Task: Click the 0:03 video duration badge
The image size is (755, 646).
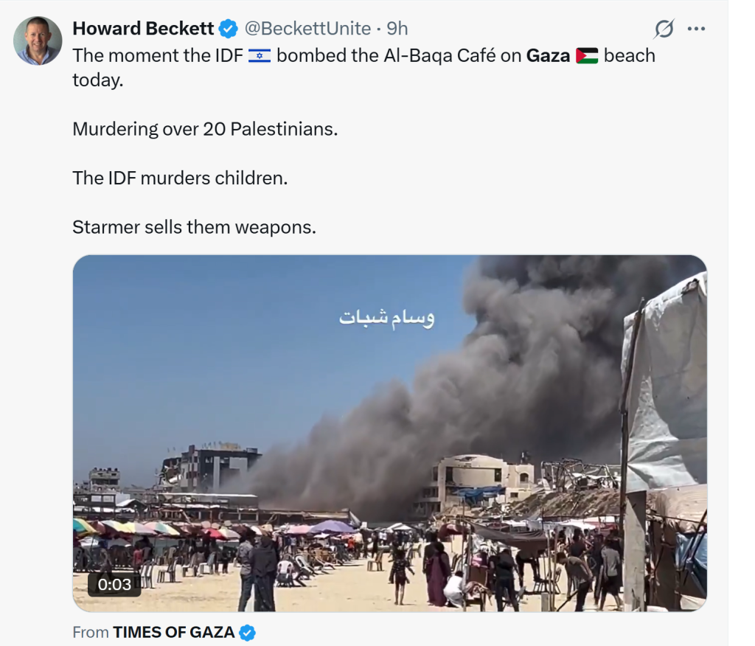Action: pos(114,585)
